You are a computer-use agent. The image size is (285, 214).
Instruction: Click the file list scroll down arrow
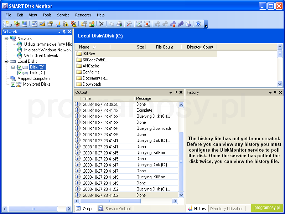tap(280, 84)
